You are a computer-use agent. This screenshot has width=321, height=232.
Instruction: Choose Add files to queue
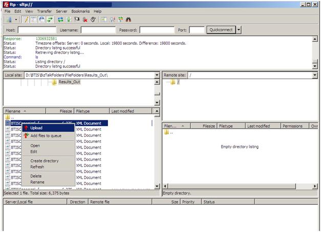(x=48, y=136)
